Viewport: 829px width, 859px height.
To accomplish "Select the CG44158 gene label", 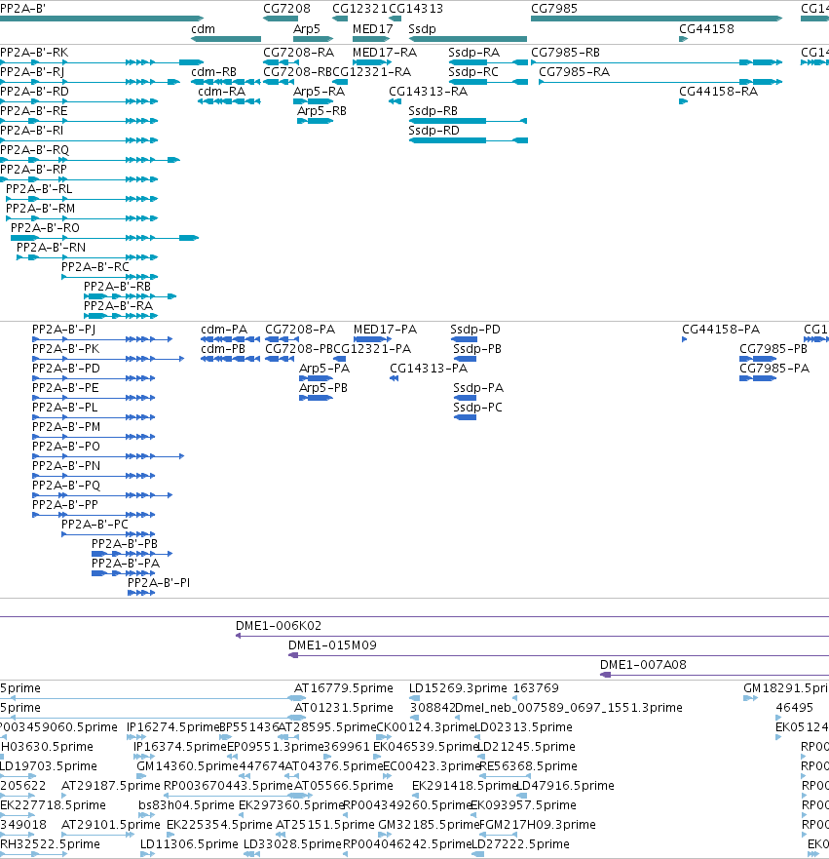I will [706, 29].
